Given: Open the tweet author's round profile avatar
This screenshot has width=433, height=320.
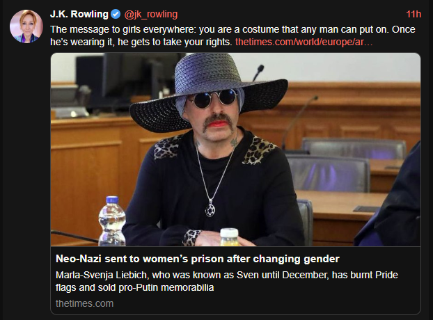Looking at the screenshot, I should pyautogui.click(x=26, y=26).
